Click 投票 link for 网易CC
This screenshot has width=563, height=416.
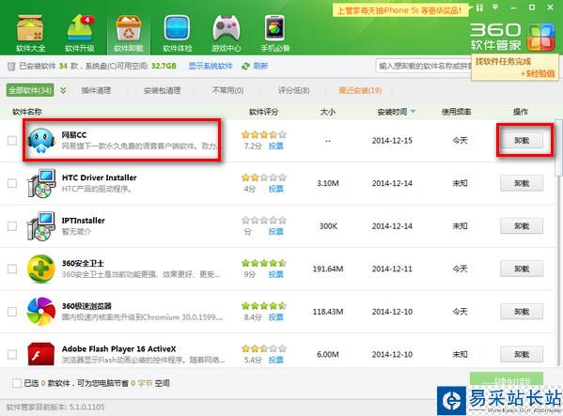pos(275,146)
